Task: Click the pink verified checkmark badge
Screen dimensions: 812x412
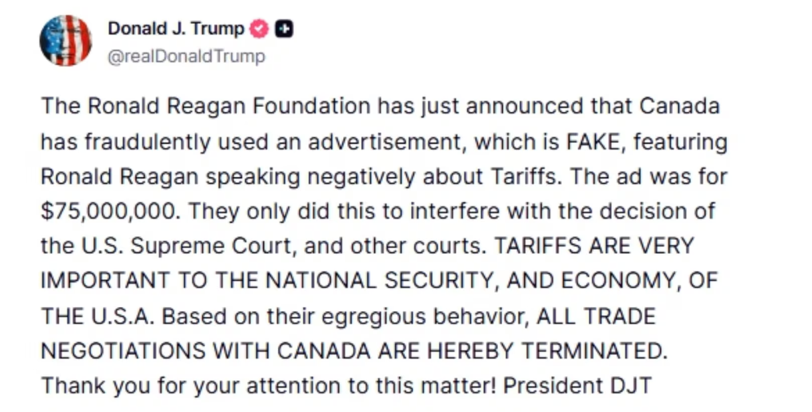Action: click(259, 29)
